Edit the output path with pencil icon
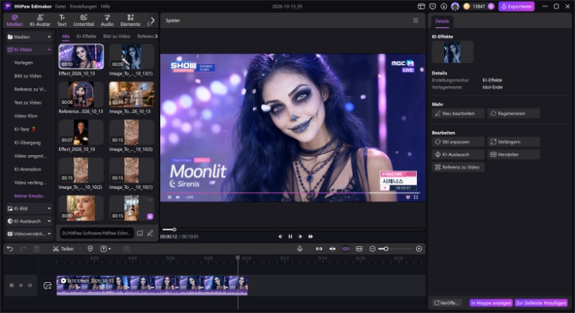The width and height of the screenshot is (575, 313). click(x=150, y=233)
